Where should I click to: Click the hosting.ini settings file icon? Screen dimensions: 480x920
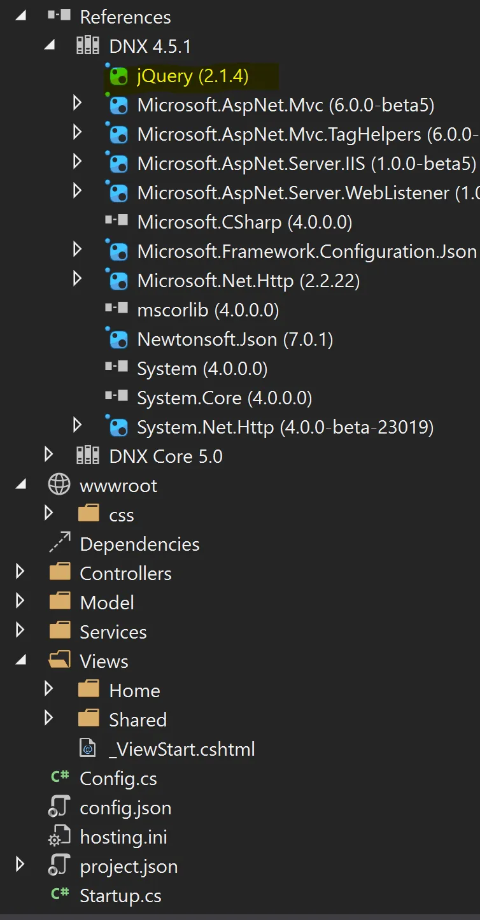(59, 837)
